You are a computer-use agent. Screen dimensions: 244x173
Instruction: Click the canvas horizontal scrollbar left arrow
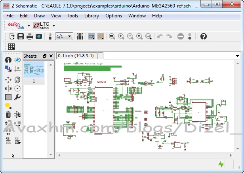(59, 155)
